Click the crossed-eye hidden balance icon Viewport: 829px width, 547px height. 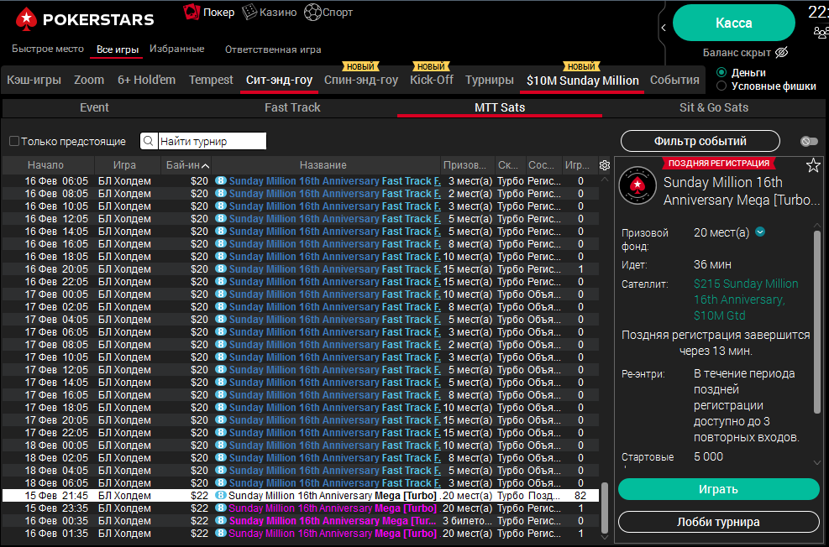coord(781,52)
